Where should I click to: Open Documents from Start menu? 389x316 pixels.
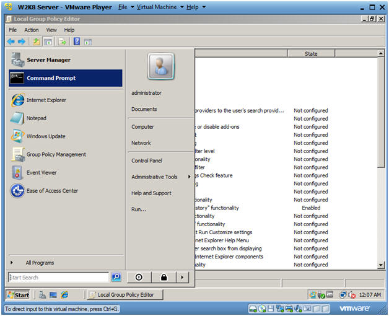tap(144, 109)
